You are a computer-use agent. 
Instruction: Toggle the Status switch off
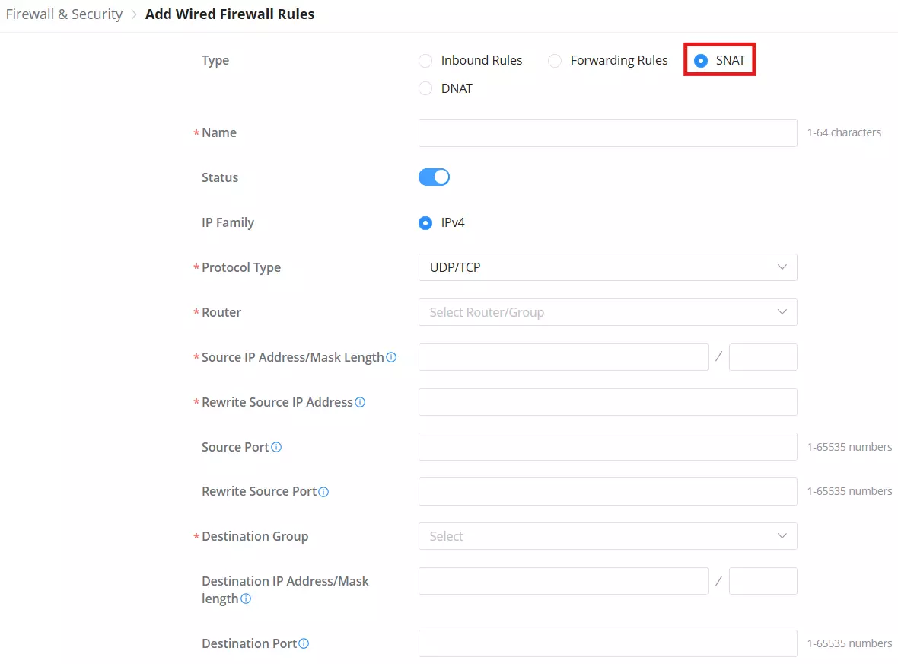(434, 177)
